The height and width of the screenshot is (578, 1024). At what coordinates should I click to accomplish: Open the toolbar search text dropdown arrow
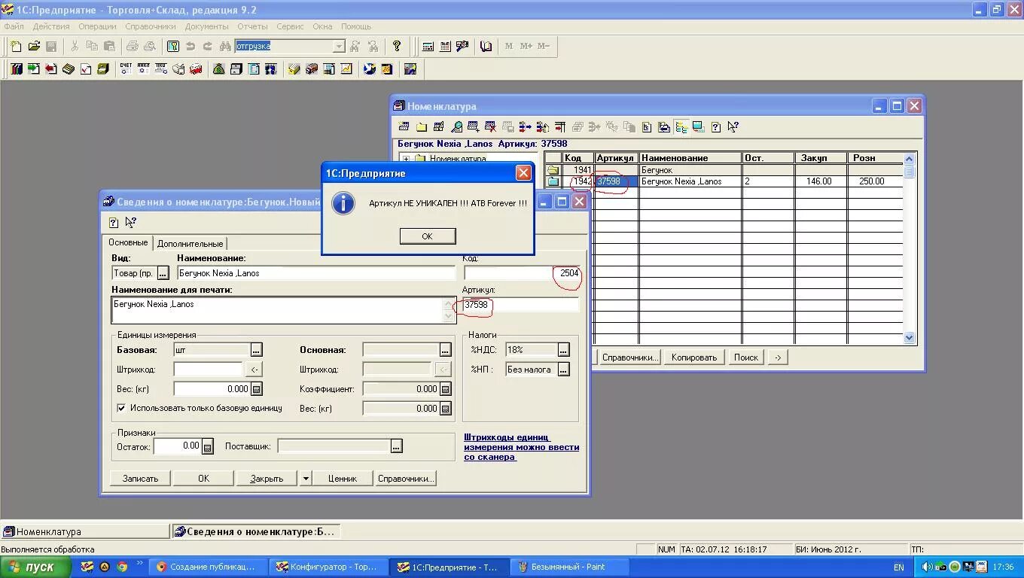click(339, 46)
